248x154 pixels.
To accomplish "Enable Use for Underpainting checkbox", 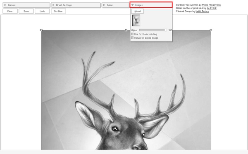I will click(132, 34).
